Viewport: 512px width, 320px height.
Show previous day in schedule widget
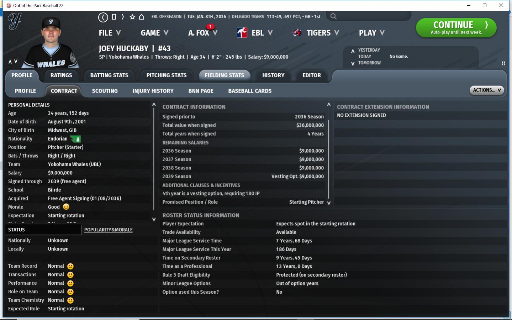353,51
